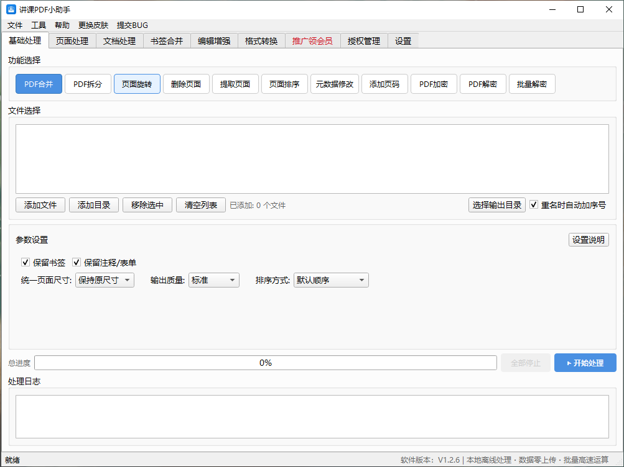Open the 更换皮肤 menu

93,25
